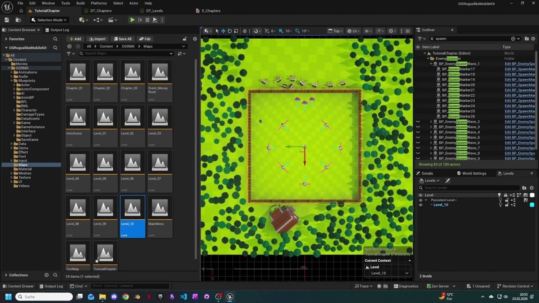Toggle visibility eye of Persistent Level
This screenshot has width=539, height=303.
420,200
